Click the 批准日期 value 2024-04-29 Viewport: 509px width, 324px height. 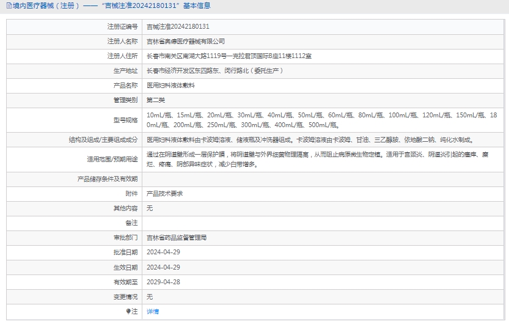coord(163,252)
